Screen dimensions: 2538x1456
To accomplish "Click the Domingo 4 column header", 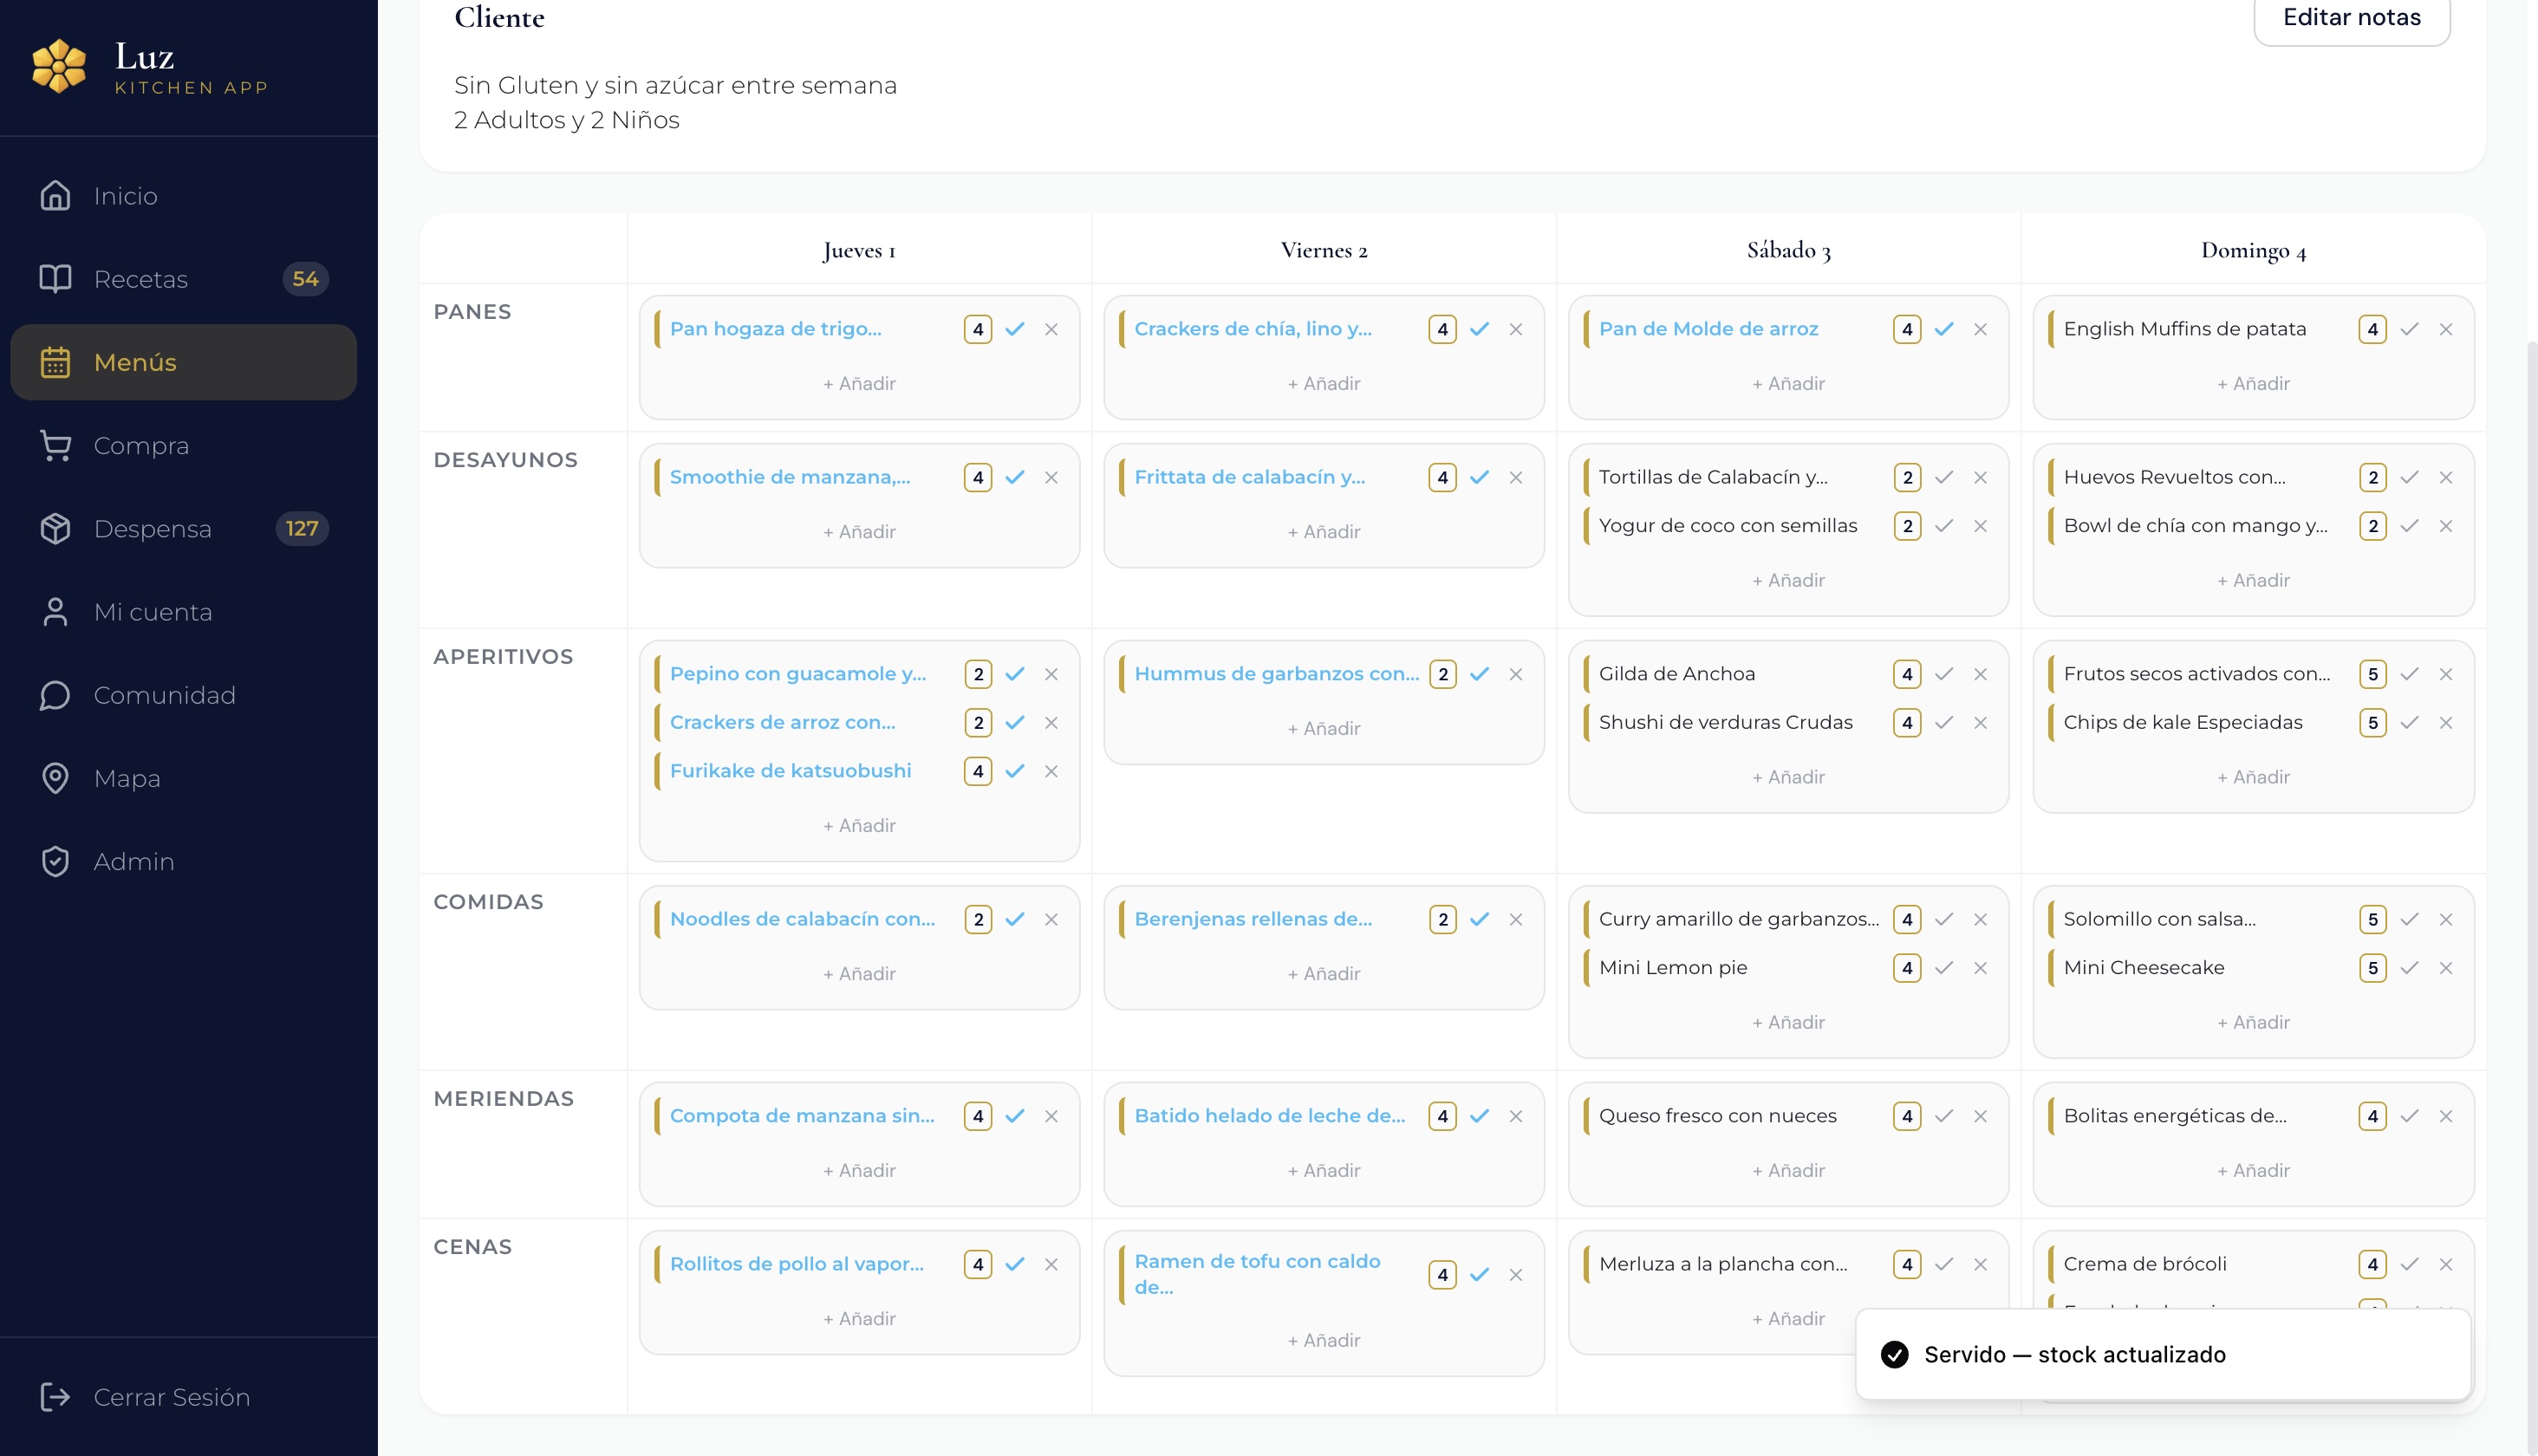I will 2253,250.
